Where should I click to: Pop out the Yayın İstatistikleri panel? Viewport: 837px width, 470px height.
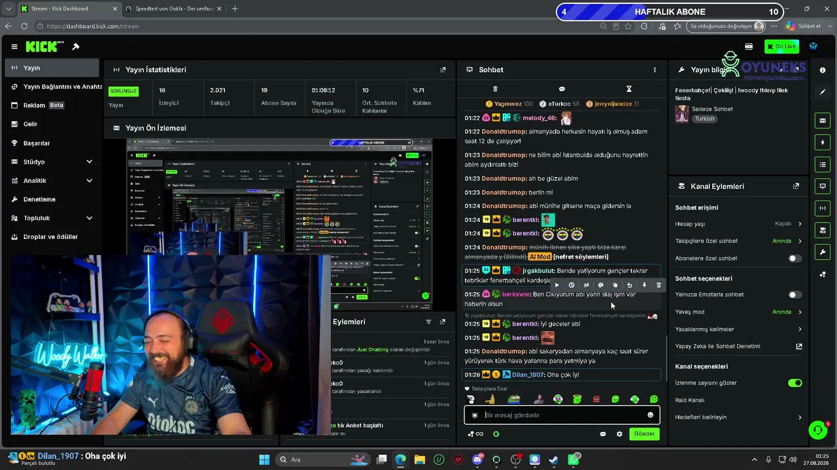click(443, 70)
